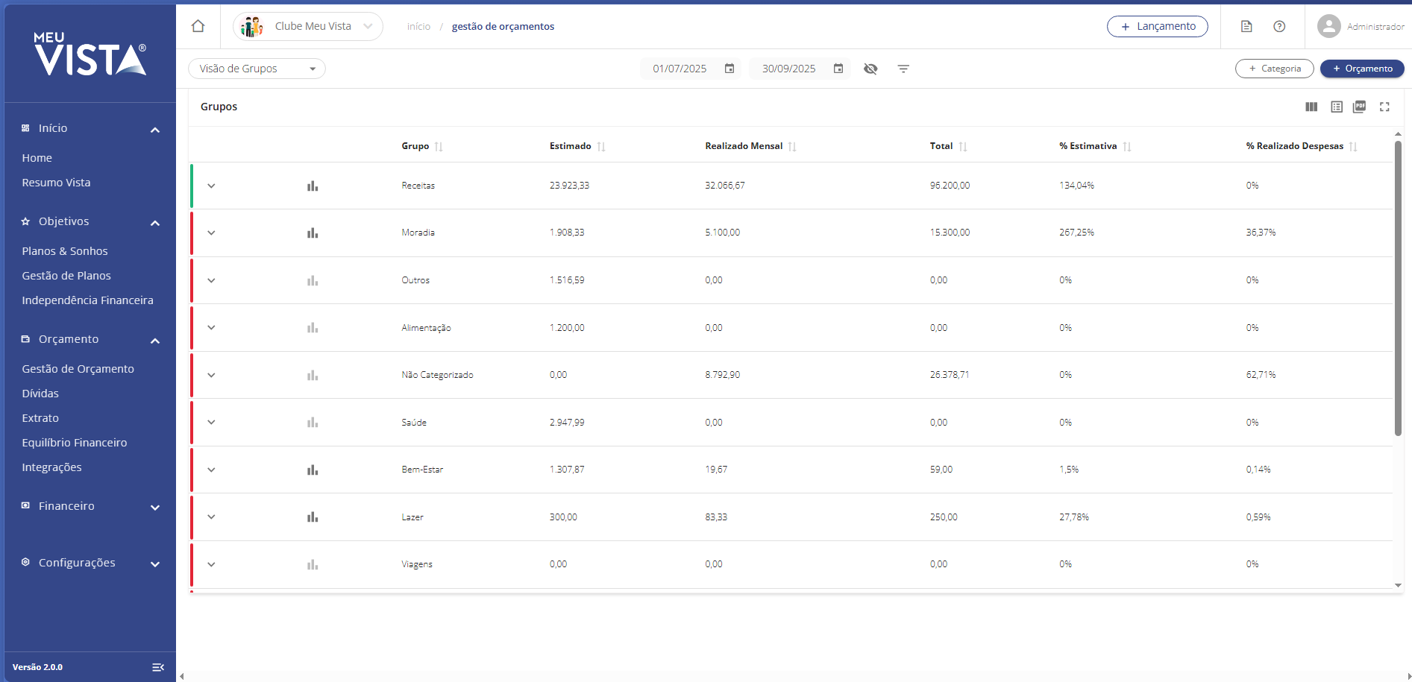Screen dimensions: 1412x682
Task: Show the chart for the Moradia group
Action: point(313,233)
